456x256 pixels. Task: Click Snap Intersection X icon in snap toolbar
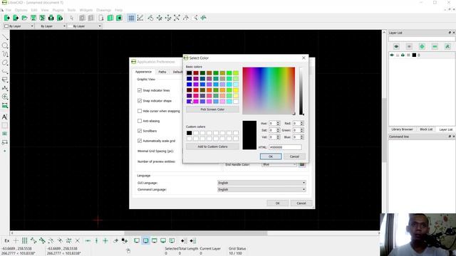point(78,240)
